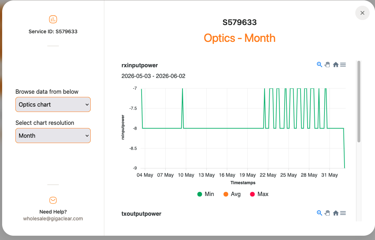The width and height of the screenshot is (375, 240).
Task: Click the 10 May spike on the chart line
Action: (182, 89)
